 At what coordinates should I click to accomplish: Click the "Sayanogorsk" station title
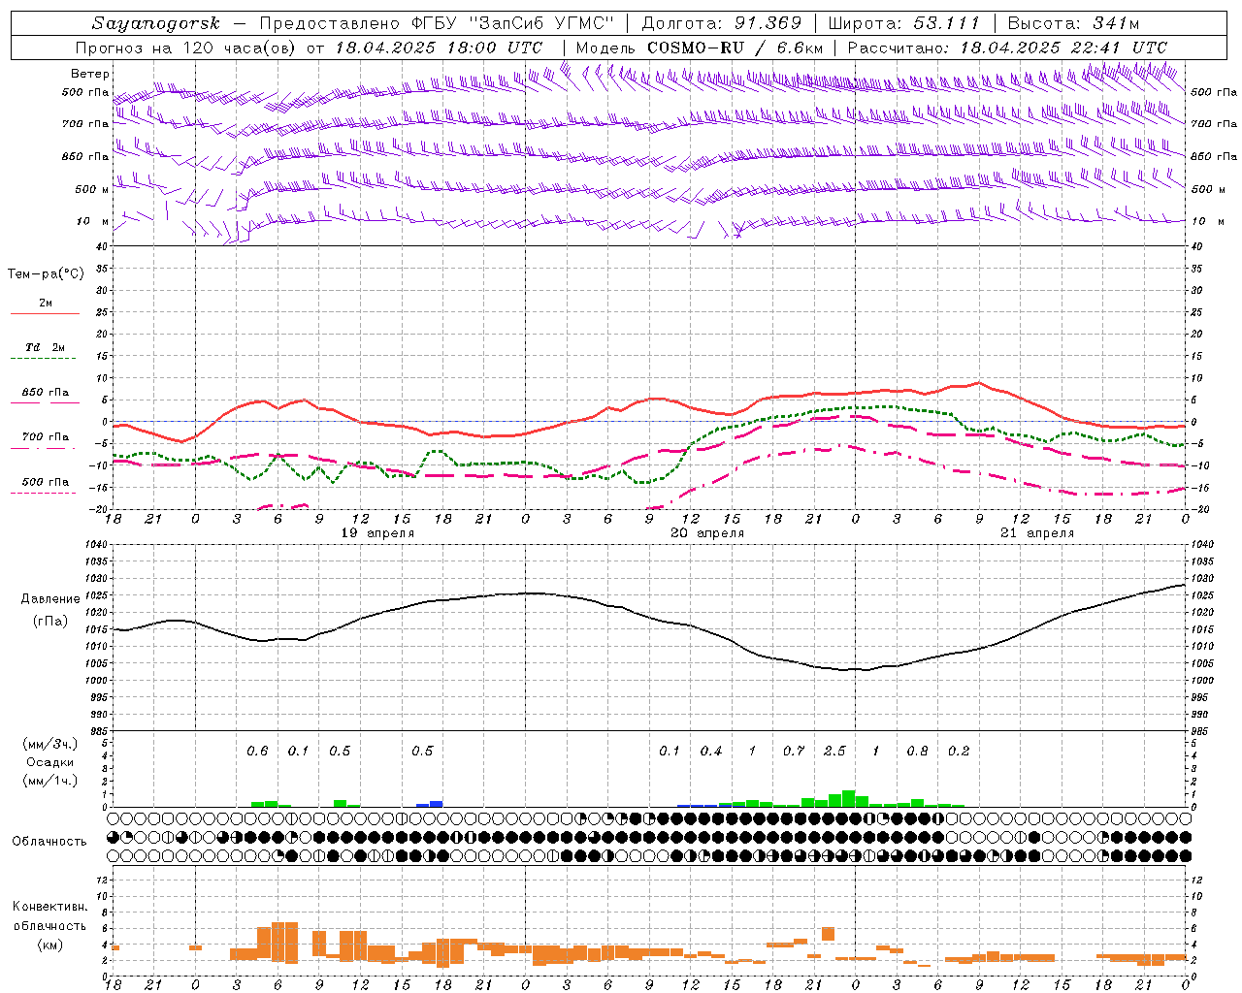point(156,23)
